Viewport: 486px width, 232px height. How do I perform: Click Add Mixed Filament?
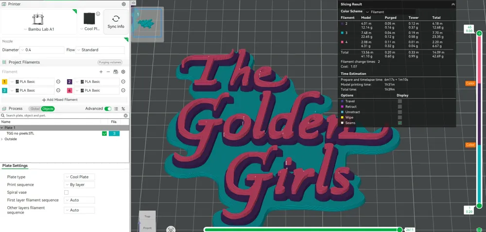tap(60, 99)
